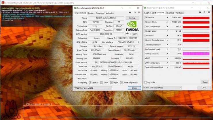Image resolution: width=213 pixels, height=120 pixels.
Task: Click the screenshot camera icon in Graphics Card window
Action: pos(130,12)
